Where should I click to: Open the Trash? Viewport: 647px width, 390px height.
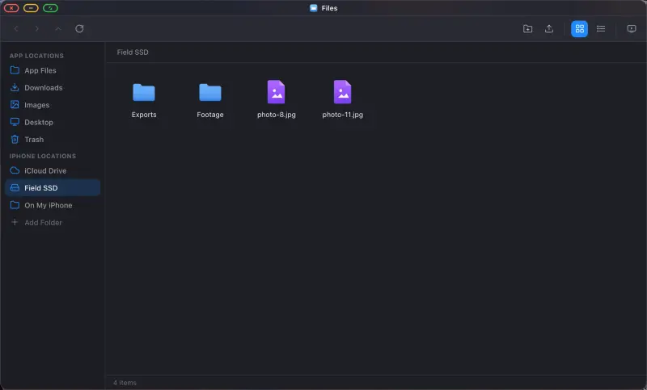53,140
